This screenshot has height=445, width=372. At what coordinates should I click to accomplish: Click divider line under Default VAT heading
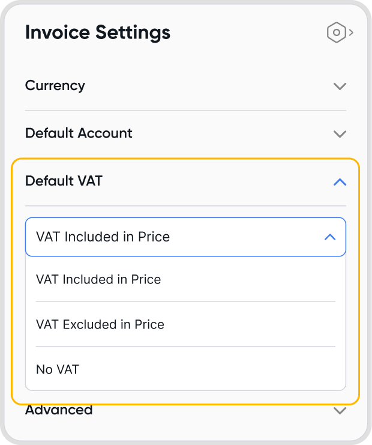pyautogui.click(x=185, y=206)
